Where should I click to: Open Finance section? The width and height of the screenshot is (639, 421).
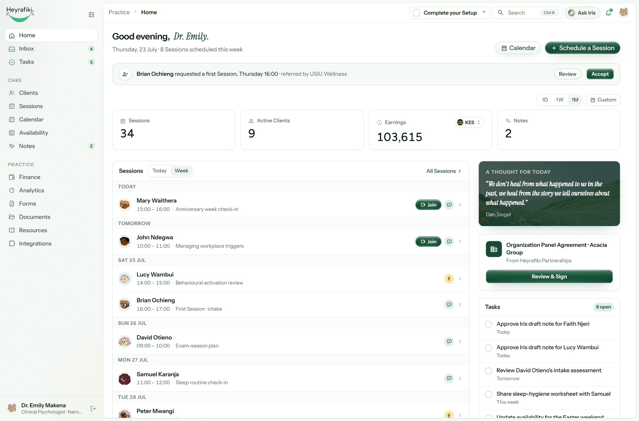[x=51, y=177]
